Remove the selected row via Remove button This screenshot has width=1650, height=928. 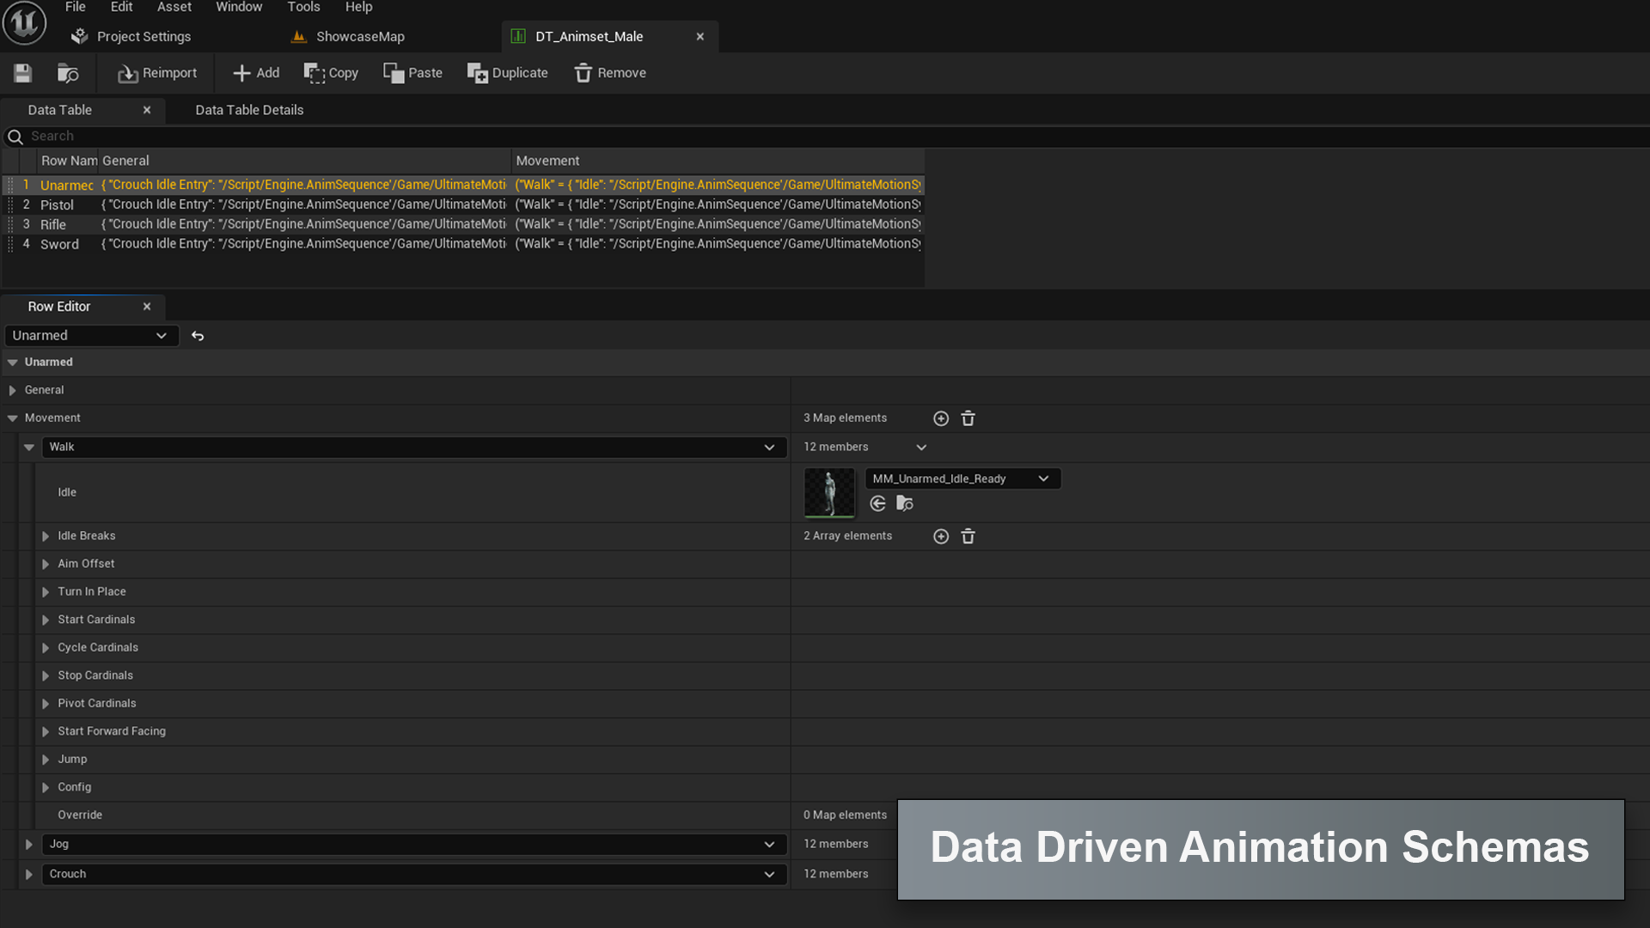pos(610,73)
